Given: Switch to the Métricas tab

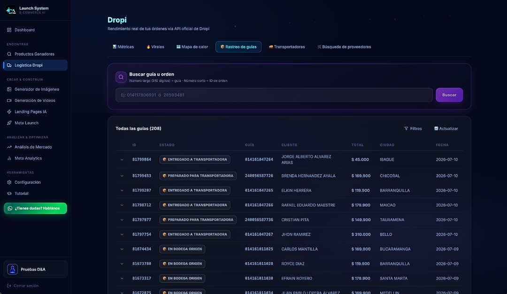Looking at the screenshot, I should [123, 47].
